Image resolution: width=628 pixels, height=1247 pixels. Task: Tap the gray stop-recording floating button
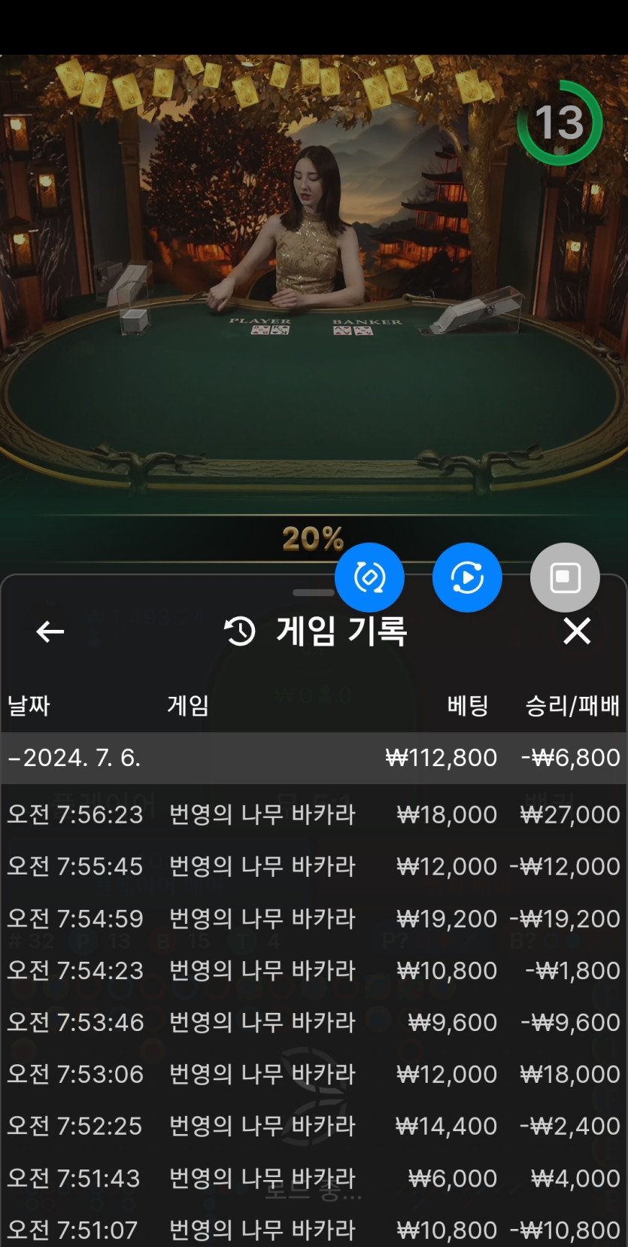(565, 577)
